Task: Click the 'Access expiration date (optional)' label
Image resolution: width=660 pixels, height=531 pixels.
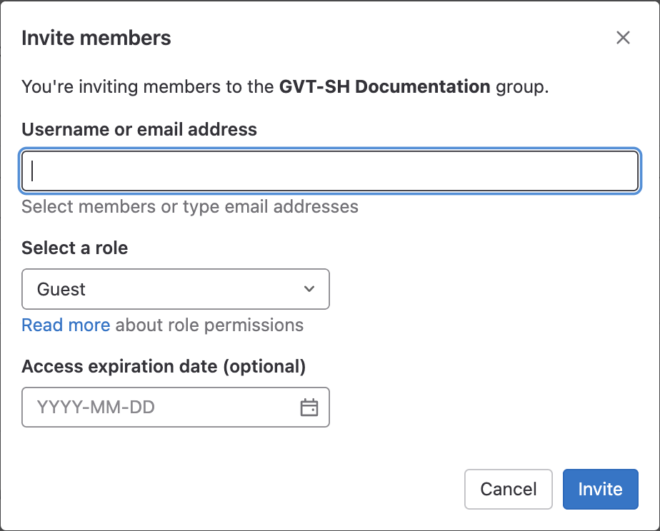Action: 164,366
